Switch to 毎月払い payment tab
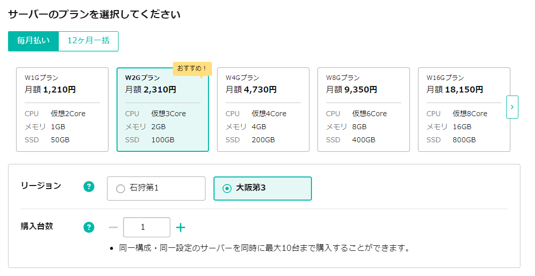 point(33,41)
